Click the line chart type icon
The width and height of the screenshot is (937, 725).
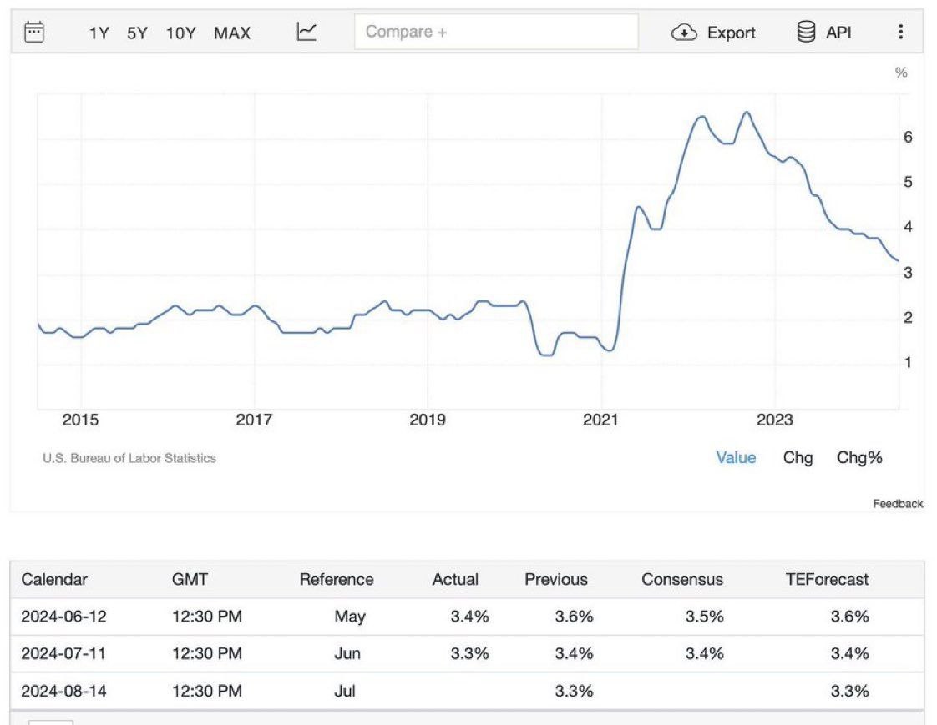point(307,33)
